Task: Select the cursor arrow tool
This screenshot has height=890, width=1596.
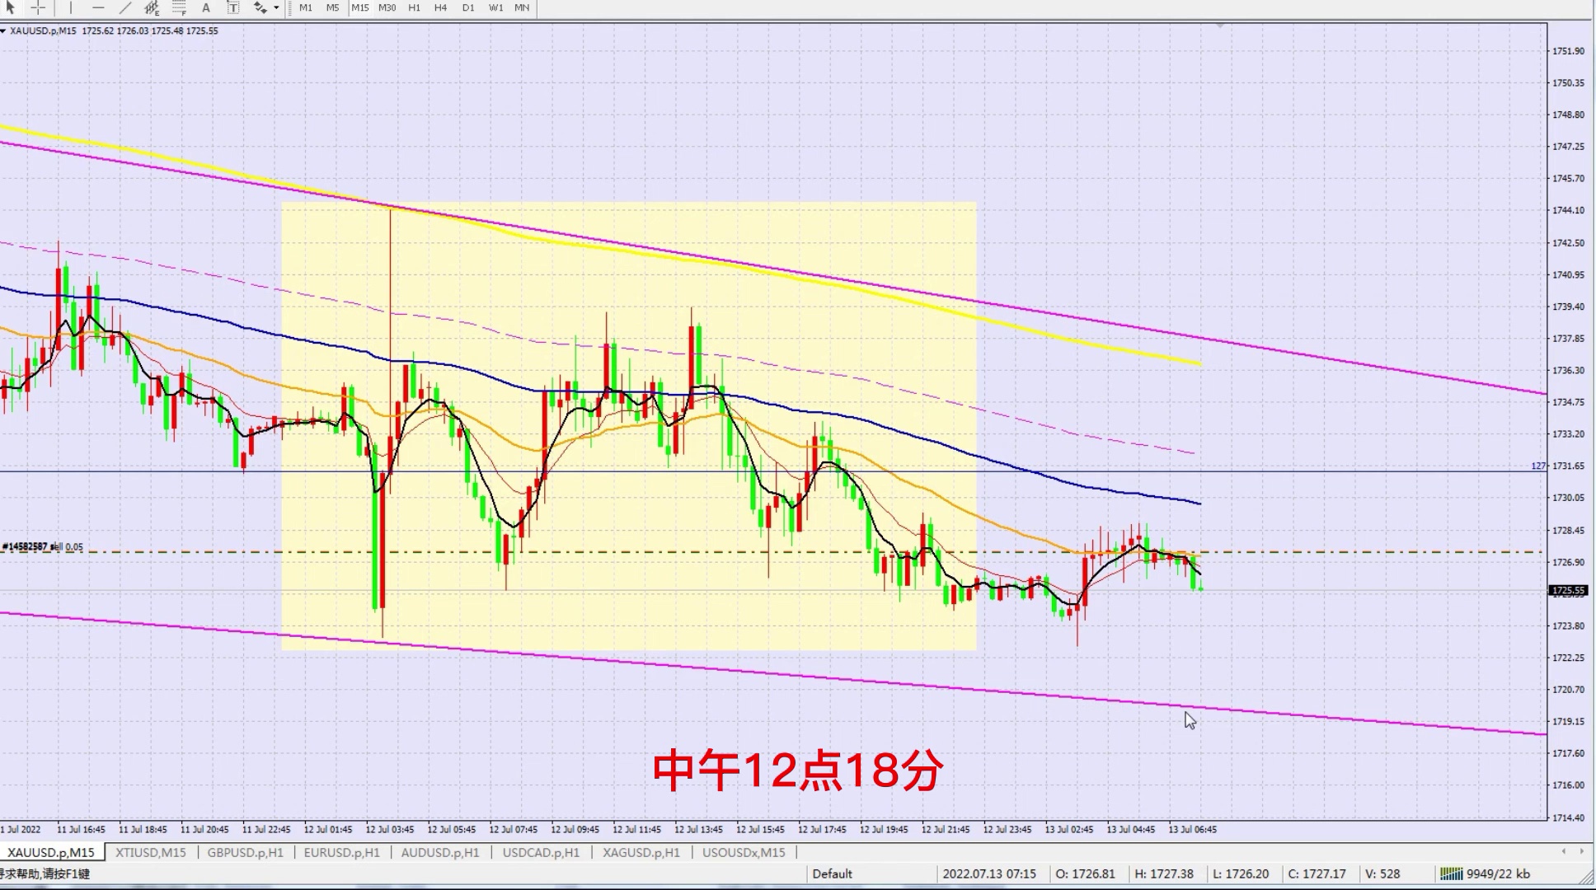Action: tap(11, 7)
